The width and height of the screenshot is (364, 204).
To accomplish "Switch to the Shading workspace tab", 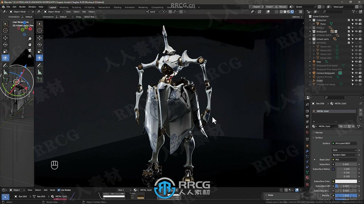I will point(117,7).
